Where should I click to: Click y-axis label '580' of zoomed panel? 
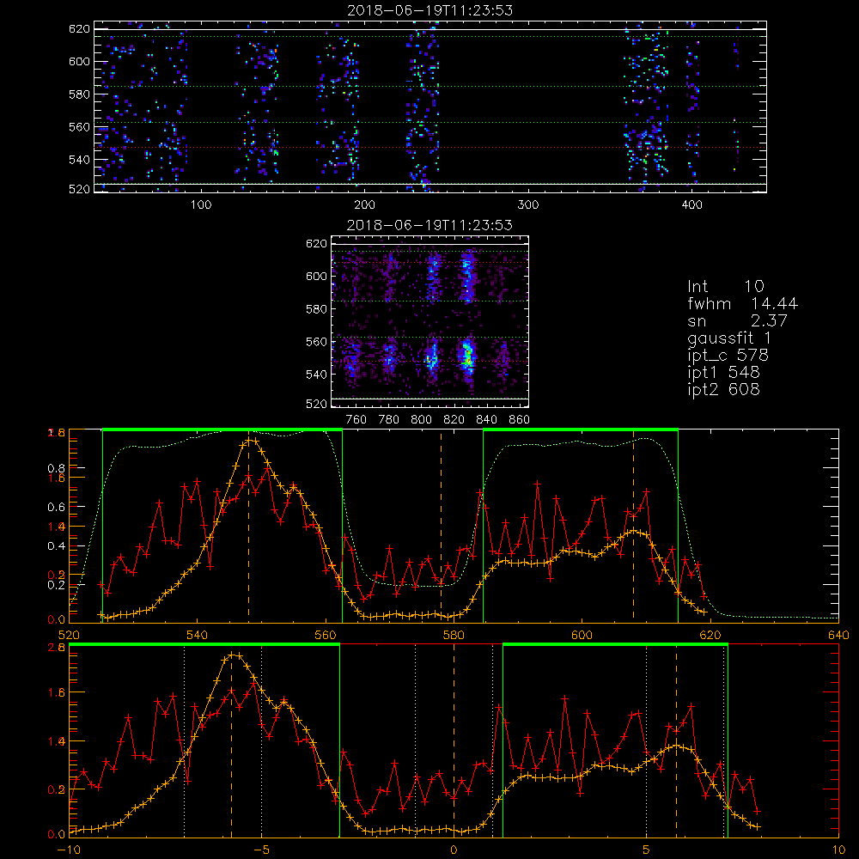(x=316, y=309)
